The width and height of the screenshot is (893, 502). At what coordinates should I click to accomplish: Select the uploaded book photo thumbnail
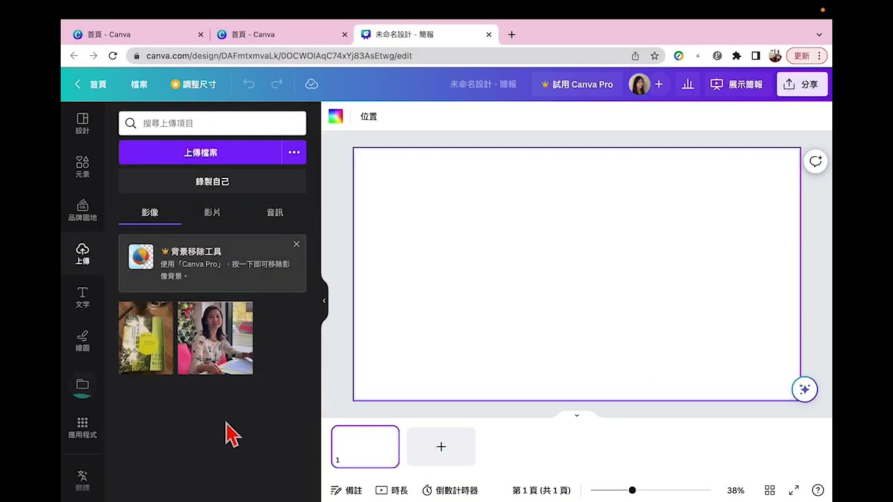coord(146,338)
